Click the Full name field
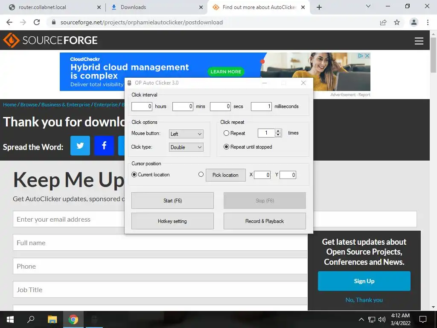437x328 pixels. pos(160,243)
